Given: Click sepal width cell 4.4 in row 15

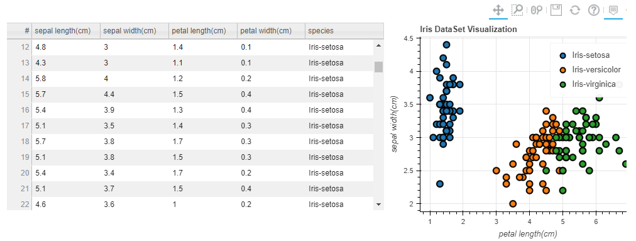Looking at the screenshot, I should click(134, 94).
